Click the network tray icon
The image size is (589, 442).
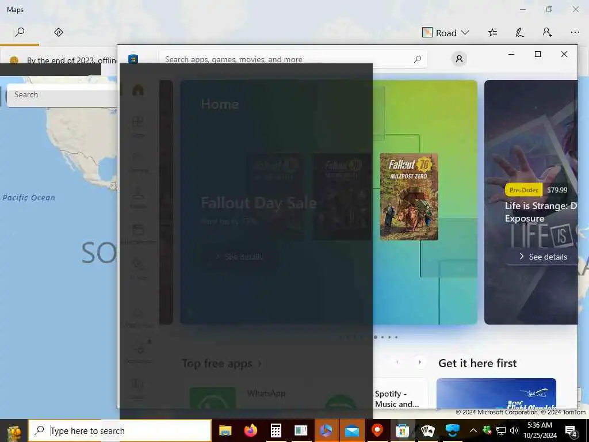pyautogui.click(x=501, y=430)
